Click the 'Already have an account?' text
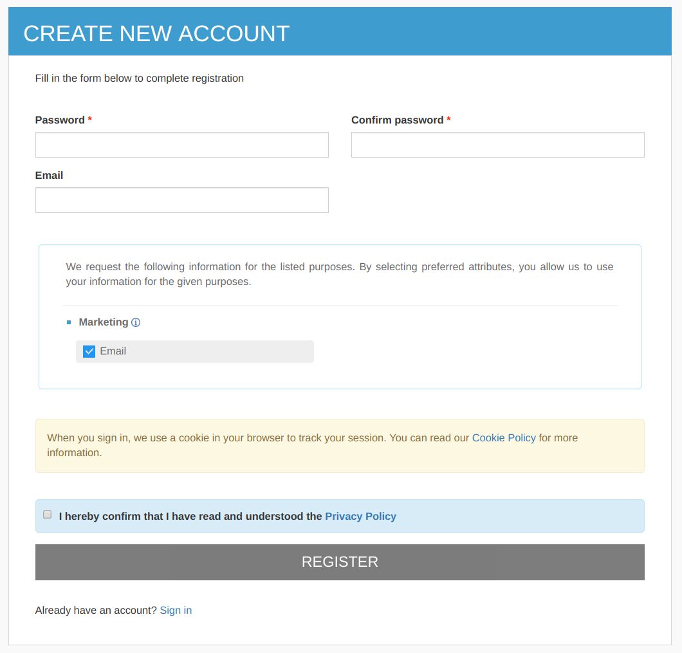Viewport: 682px width, 653px height. coord(96,610)
